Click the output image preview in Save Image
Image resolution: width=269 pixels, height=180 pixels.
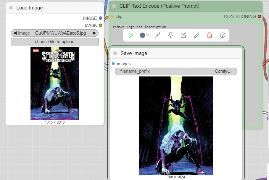[x=176, y=126]
